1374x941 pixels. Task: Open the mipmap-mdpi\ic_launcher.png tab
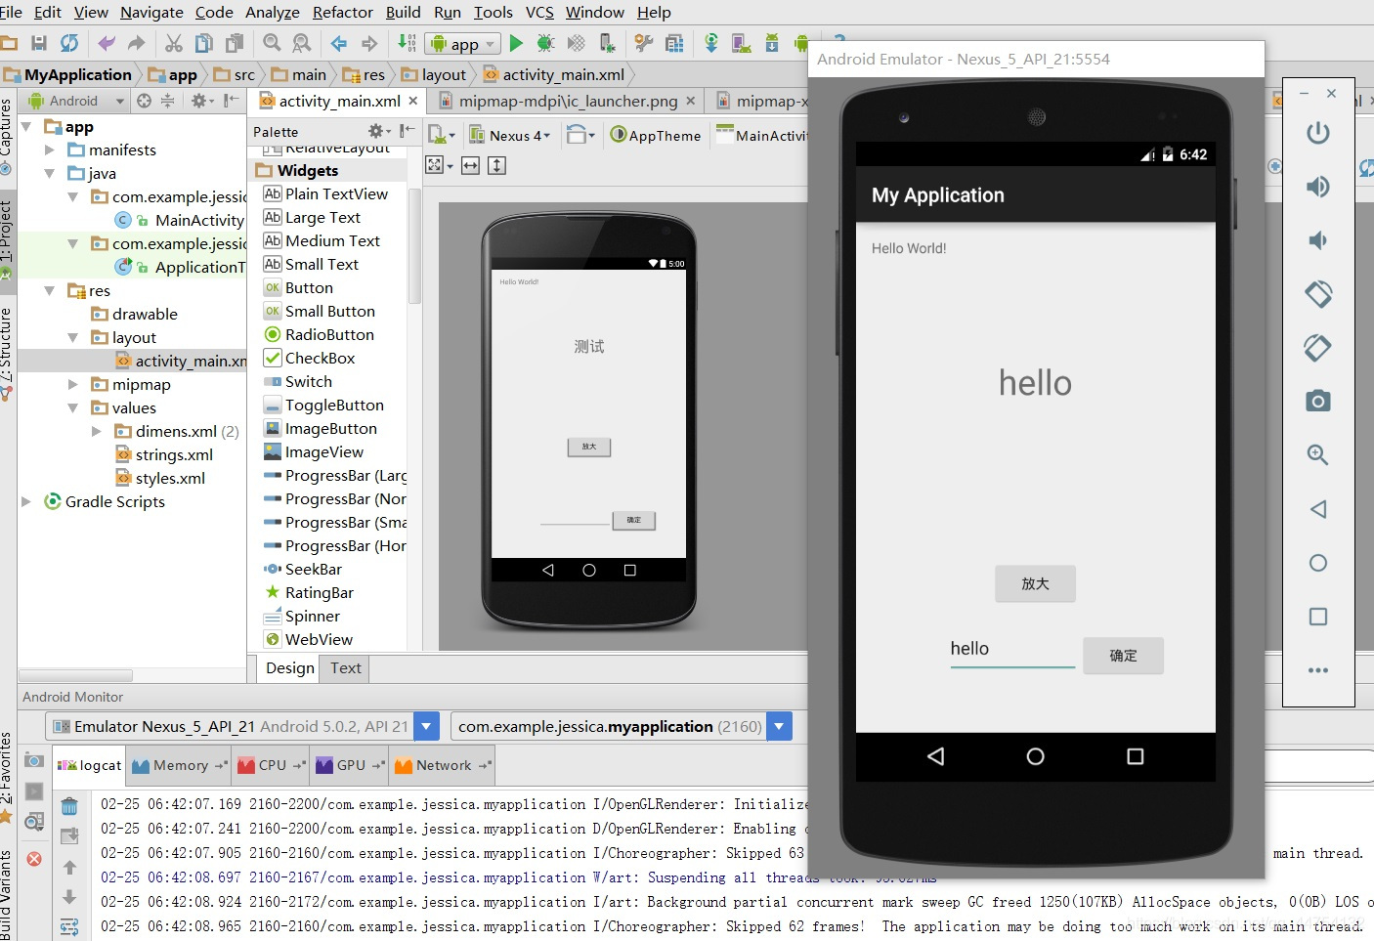click(568, 101)
